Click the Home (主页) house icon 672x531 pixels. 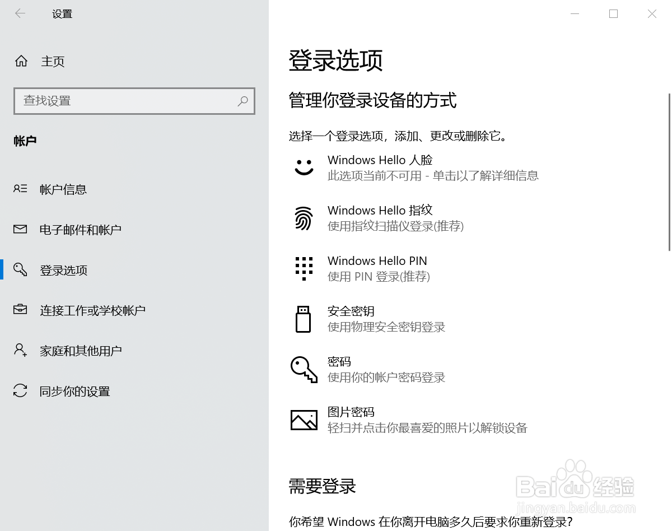click(x=21, y=61)
